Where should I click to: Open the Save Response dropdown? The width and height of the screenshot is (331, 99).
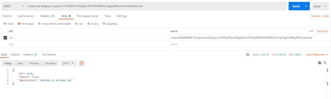pyautogui.click(x=317, y=55)
